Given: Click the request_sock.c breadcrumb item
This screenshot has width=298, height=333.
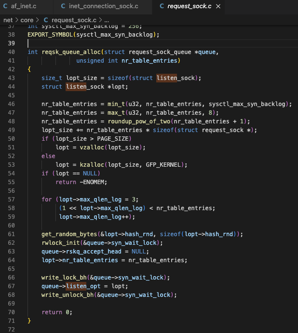Looking at the screenshot, I should click(74, 20).
